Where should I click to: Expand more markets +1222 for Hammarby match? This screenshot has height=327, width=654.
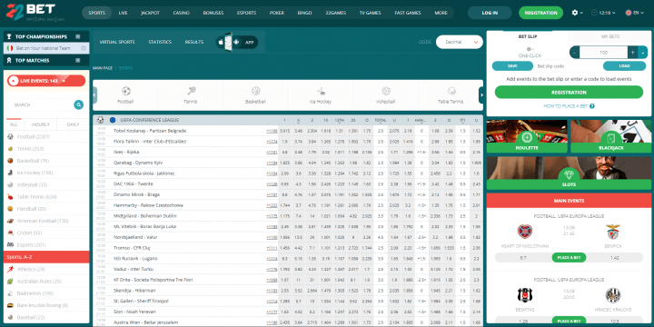click(x=272, y=205)
